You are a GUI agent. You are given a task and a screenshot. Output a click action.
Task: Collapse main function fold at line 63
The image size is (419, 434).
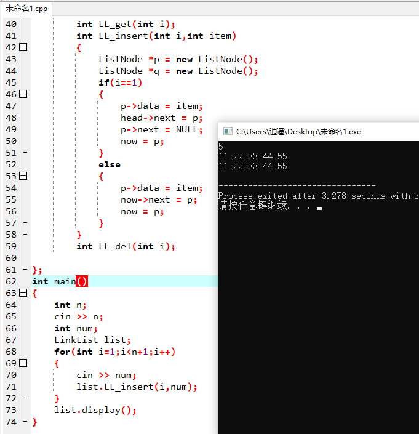click(x=23, y=293)
